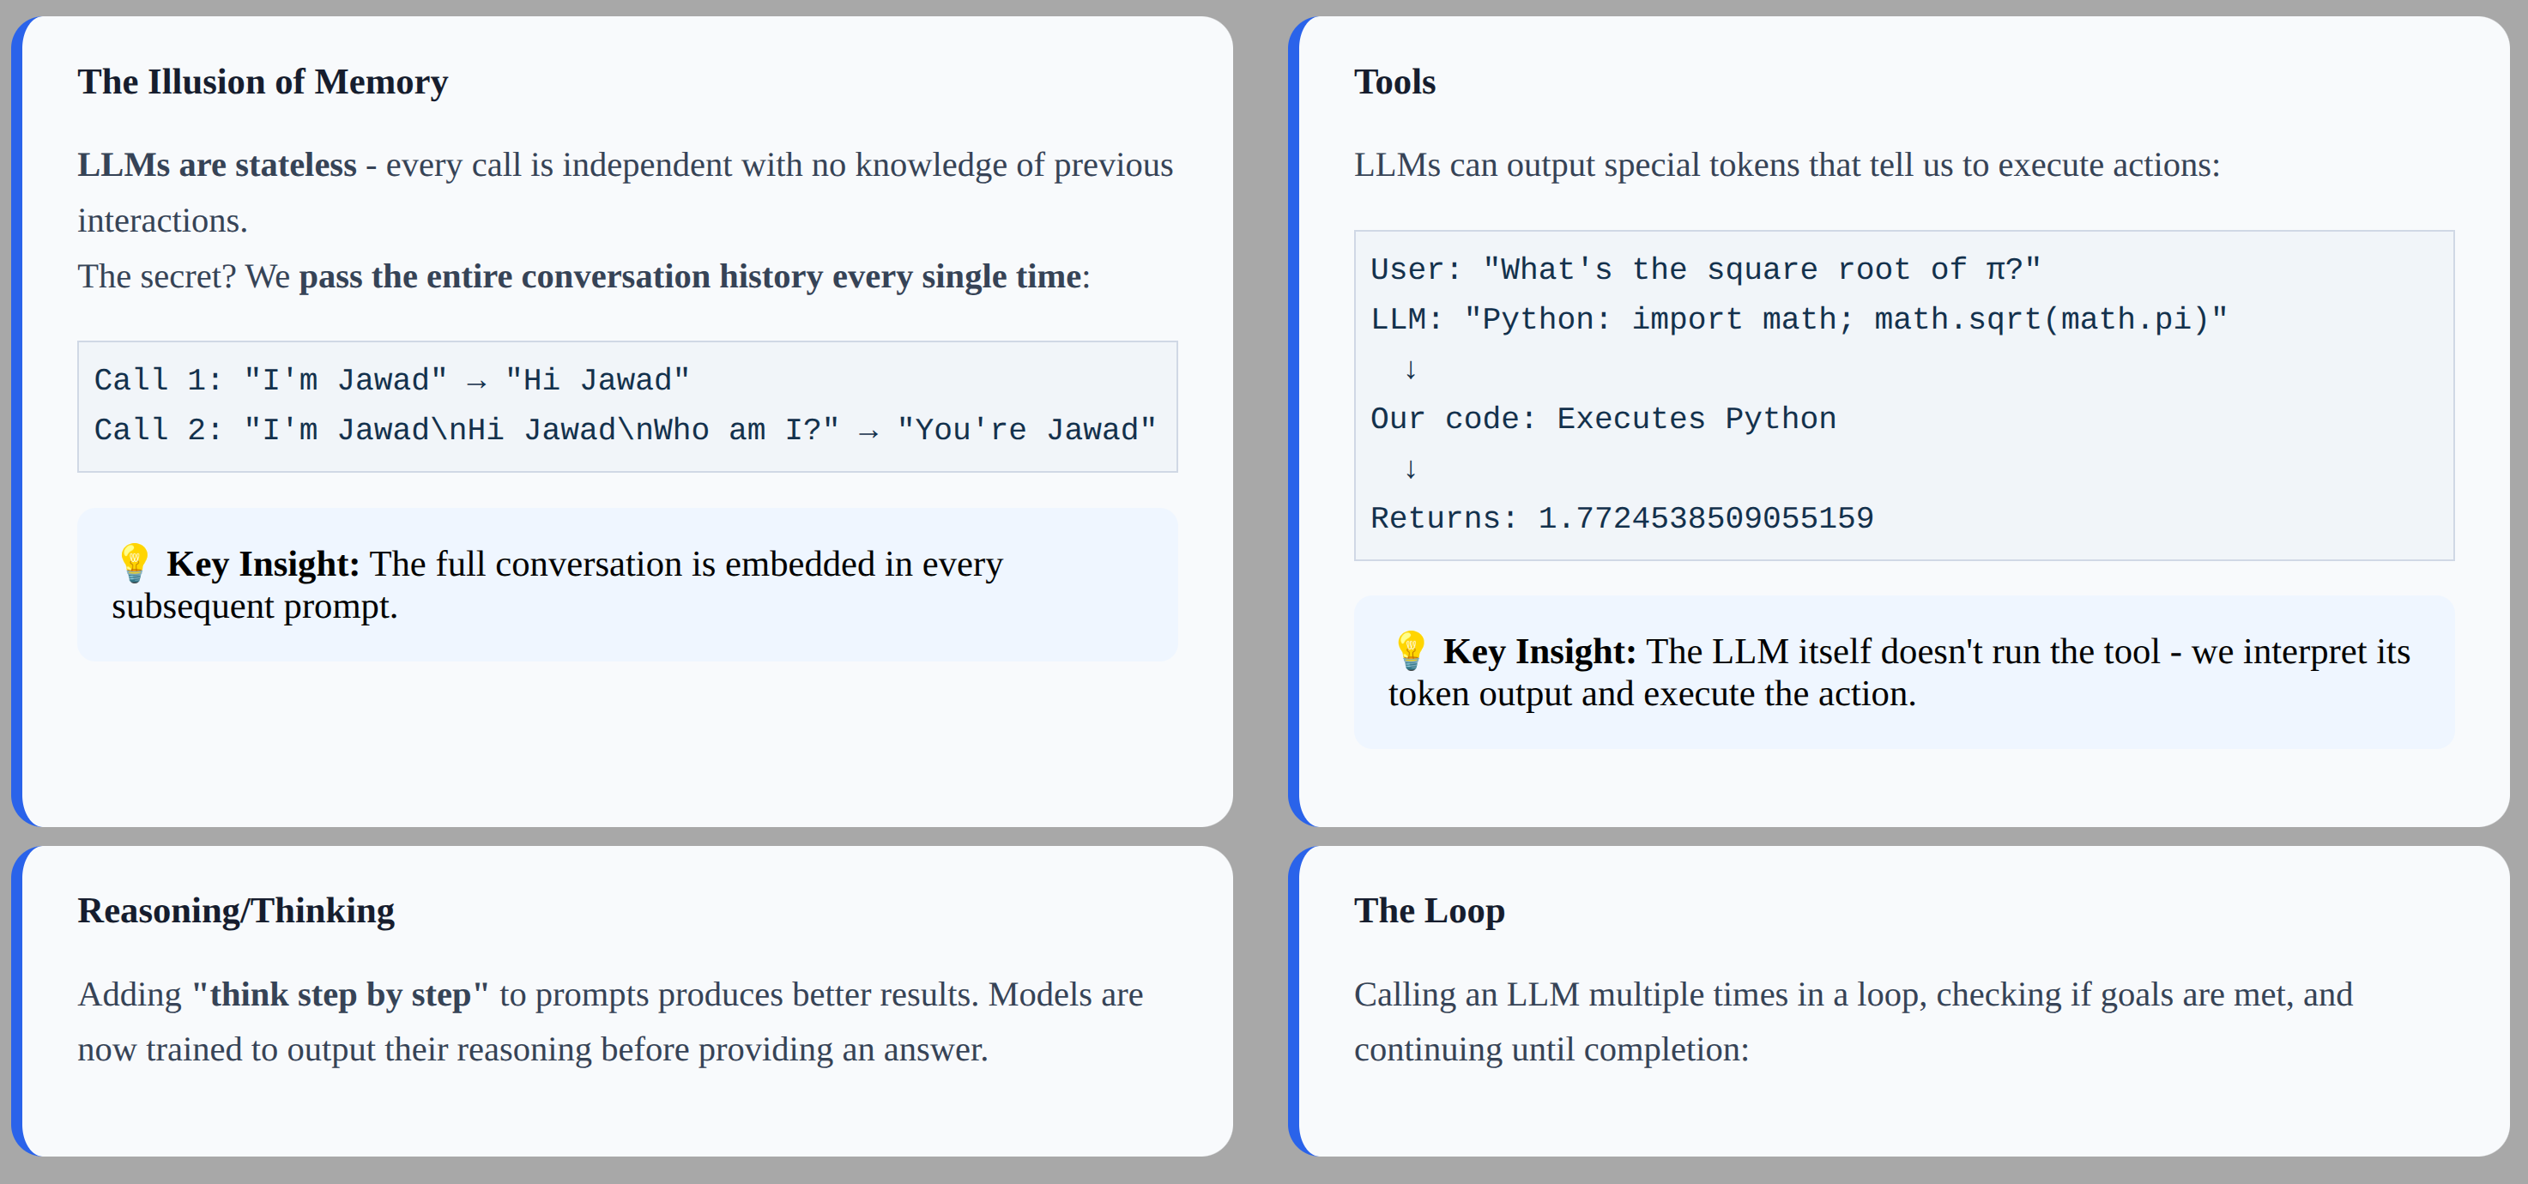This screenshot has width=2528, height=1184.
Task: Click The Loop description paragraph
Action: tap(1853, 1022)
